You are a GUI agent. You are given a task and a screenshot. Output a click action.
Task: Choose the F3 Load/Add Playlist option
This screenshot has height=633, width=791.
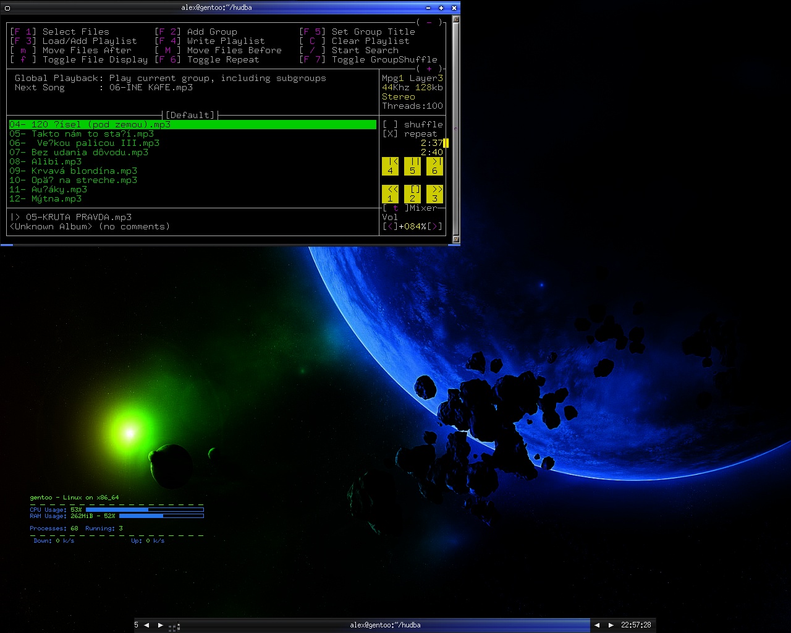pyautogui.click(x=74, y=41)
